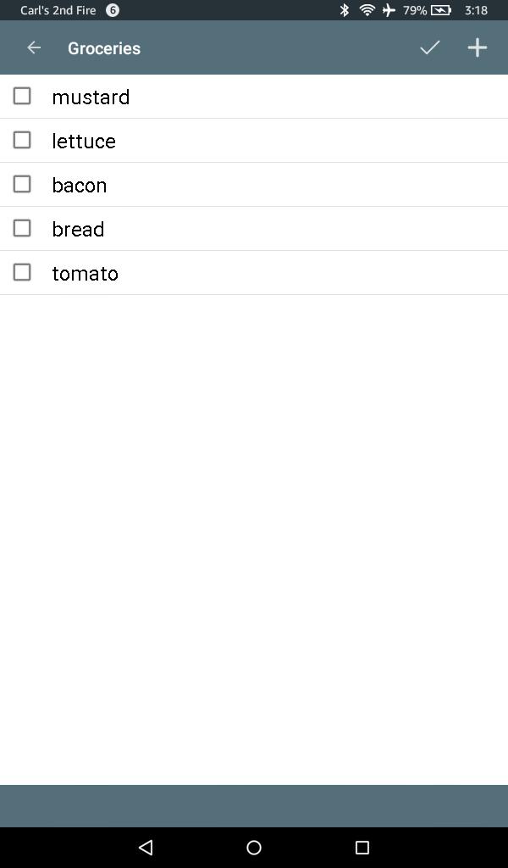Image resolution: width=508 pixels, height=868 pixels.
Task: Tap the Bluetooth status icon
Action: coord(345,10)
